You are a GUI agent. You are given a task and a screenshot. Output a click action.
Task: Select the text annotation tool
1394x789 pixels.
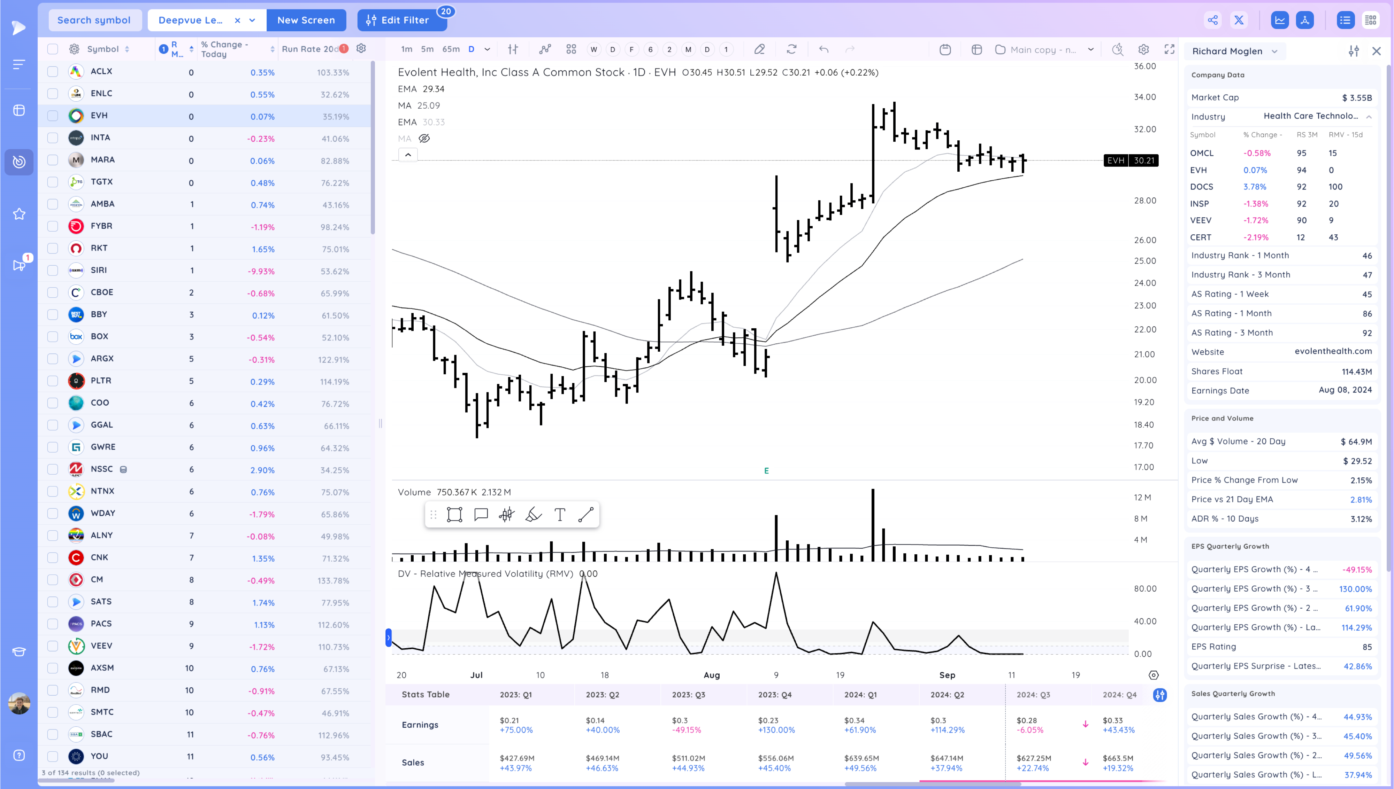pyautogui.click(x=560, y=514)
